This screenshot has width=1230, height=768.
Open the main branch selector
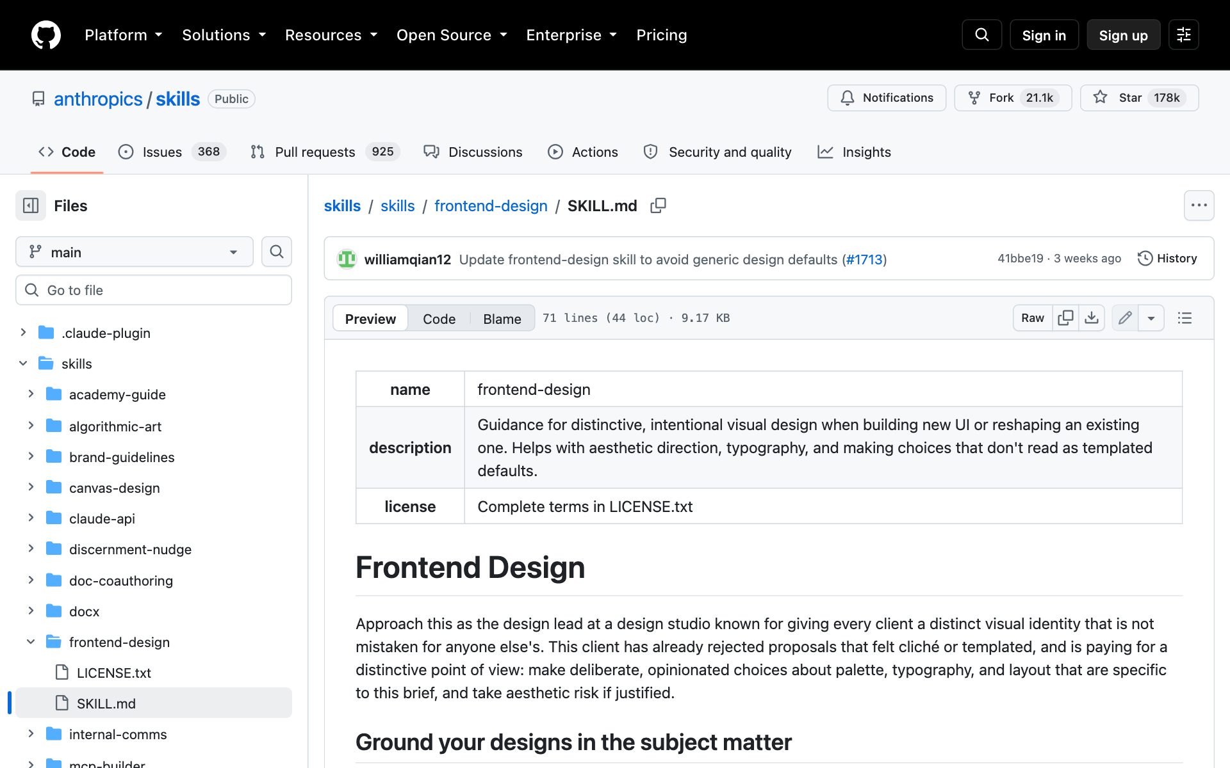pyautogui.click(x=135, y=252)
